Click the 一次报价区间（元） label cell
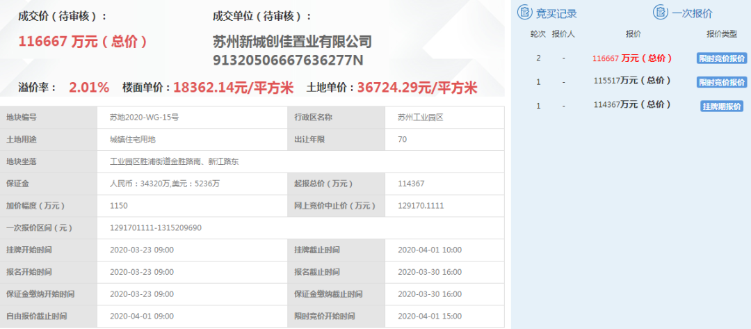The height and width of the screenshot is (329, 751). [49, 228]
